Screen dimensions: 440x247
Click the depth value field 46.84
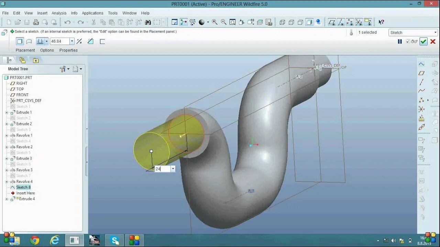point(60,41)
